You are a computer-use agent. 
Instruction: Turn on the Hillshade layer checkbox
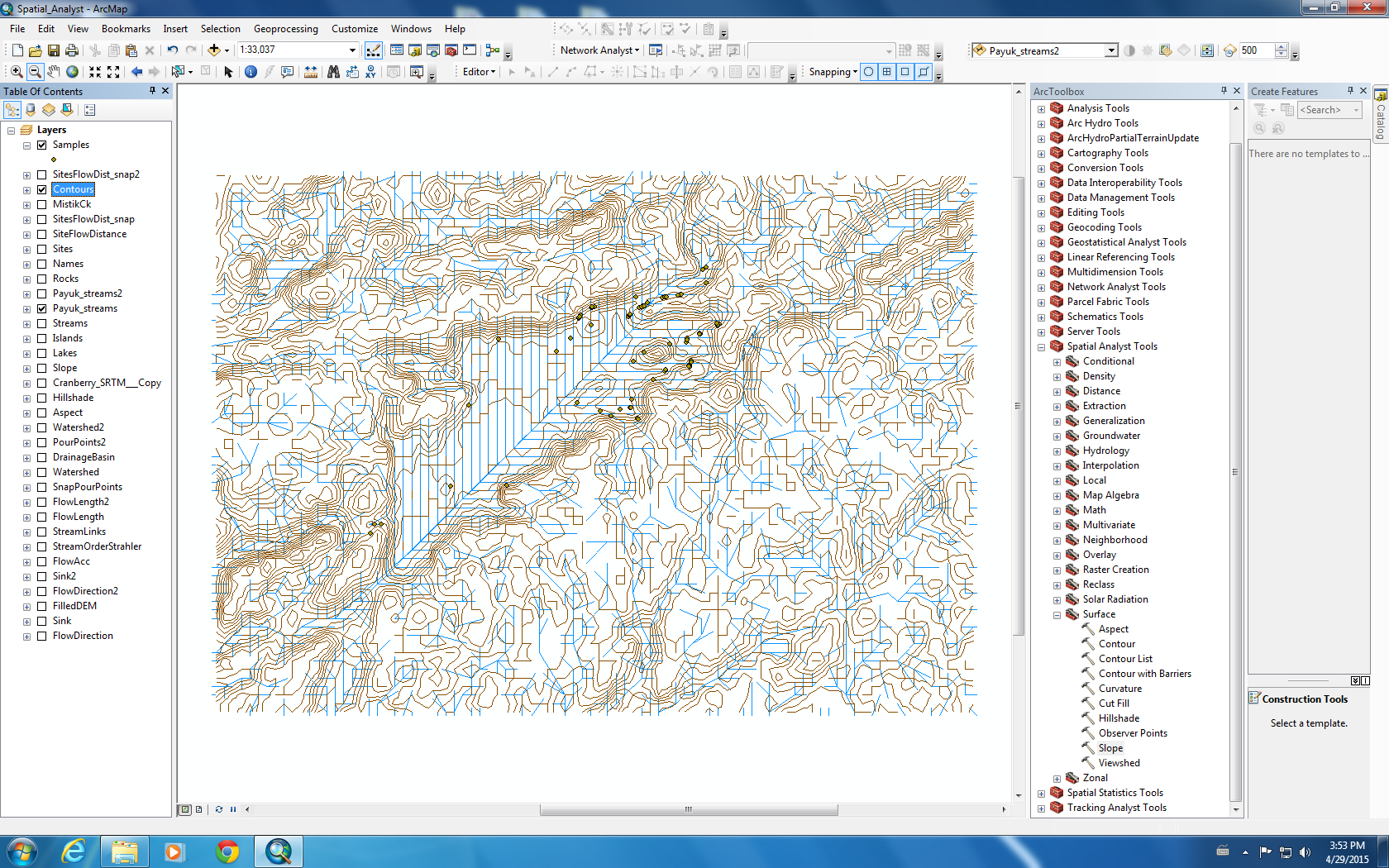41,398
